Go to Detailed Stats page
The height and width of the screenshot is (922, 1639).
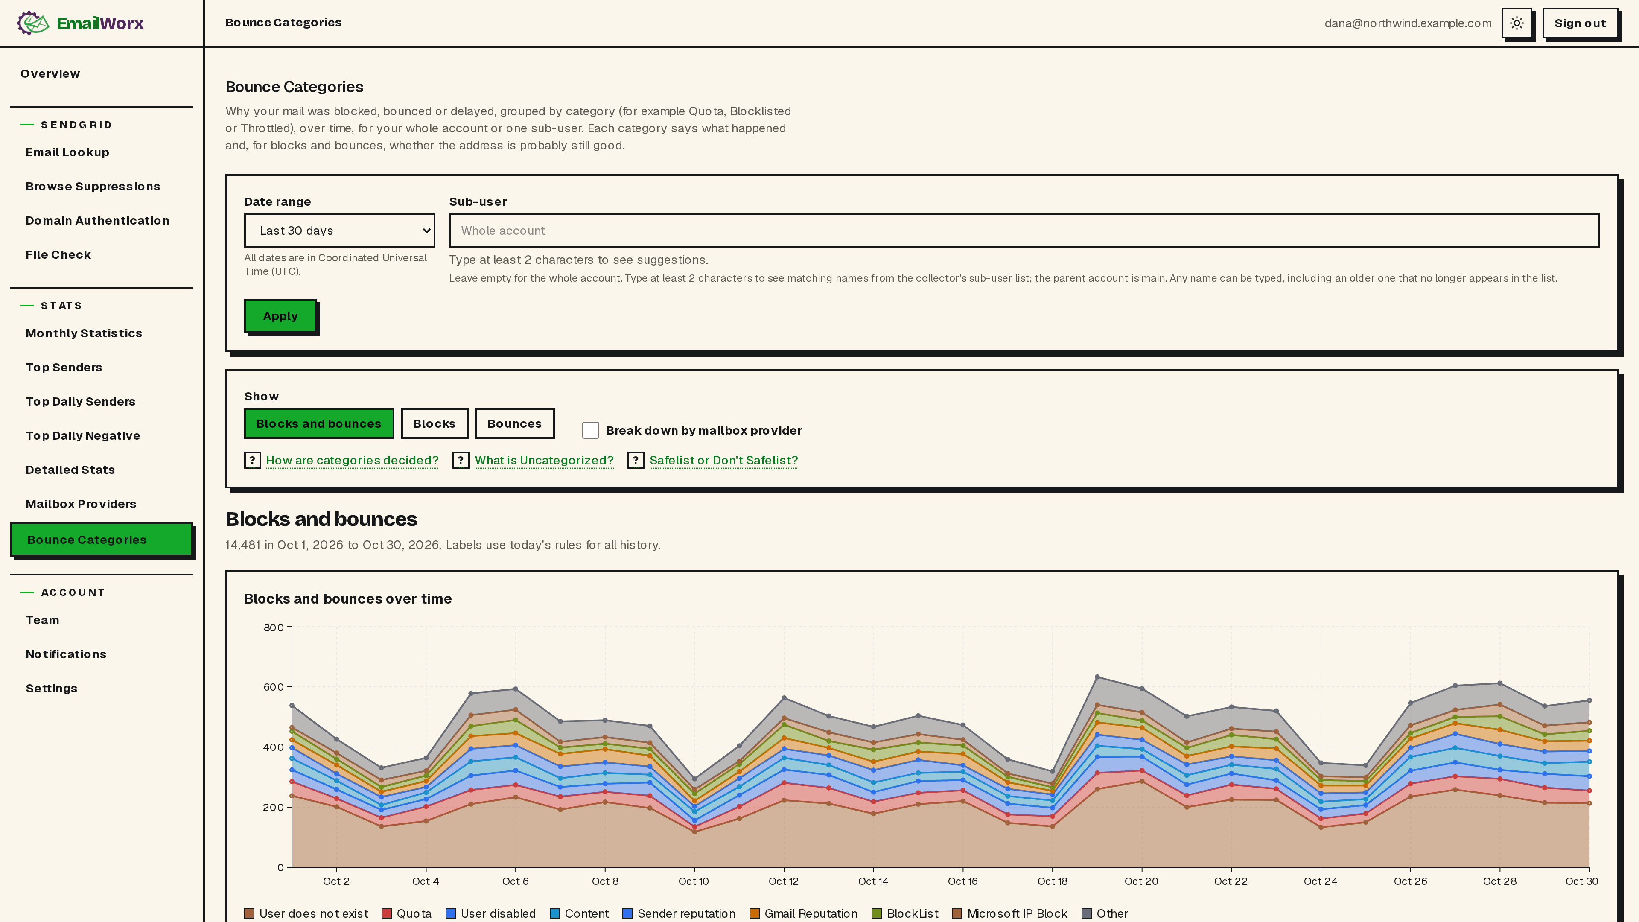70,470
